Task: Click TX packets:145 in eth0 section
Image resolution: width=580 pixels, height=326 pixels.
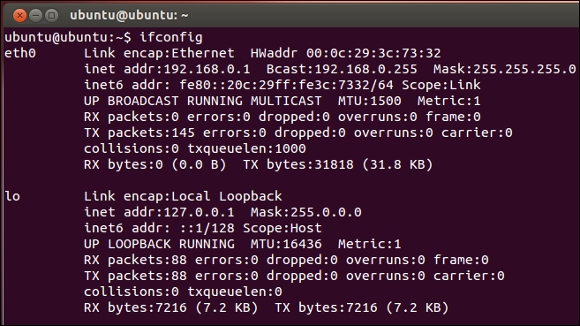Action: (x=139, y=133)
